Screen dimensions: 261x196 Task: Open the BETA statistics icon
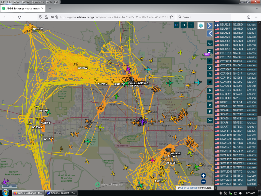[210, 52]
